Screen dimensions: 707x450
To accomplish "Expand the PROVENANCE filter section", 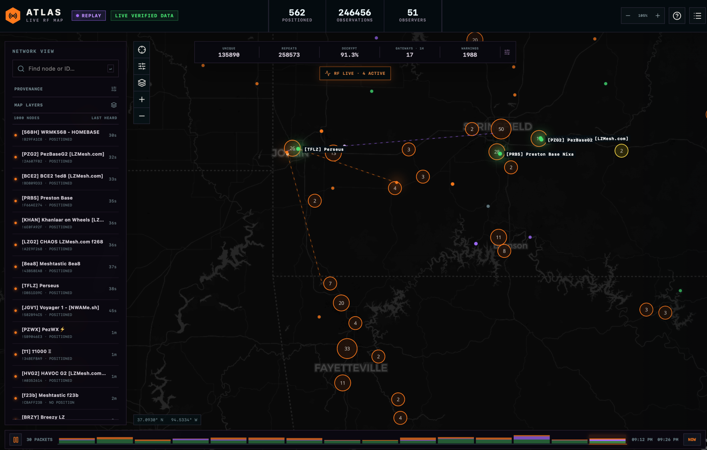I will (x=65, y=89).
